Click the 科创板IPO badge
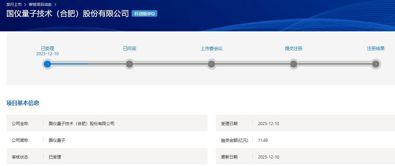The height and width of the screenshot is (166, 395). 144,14
